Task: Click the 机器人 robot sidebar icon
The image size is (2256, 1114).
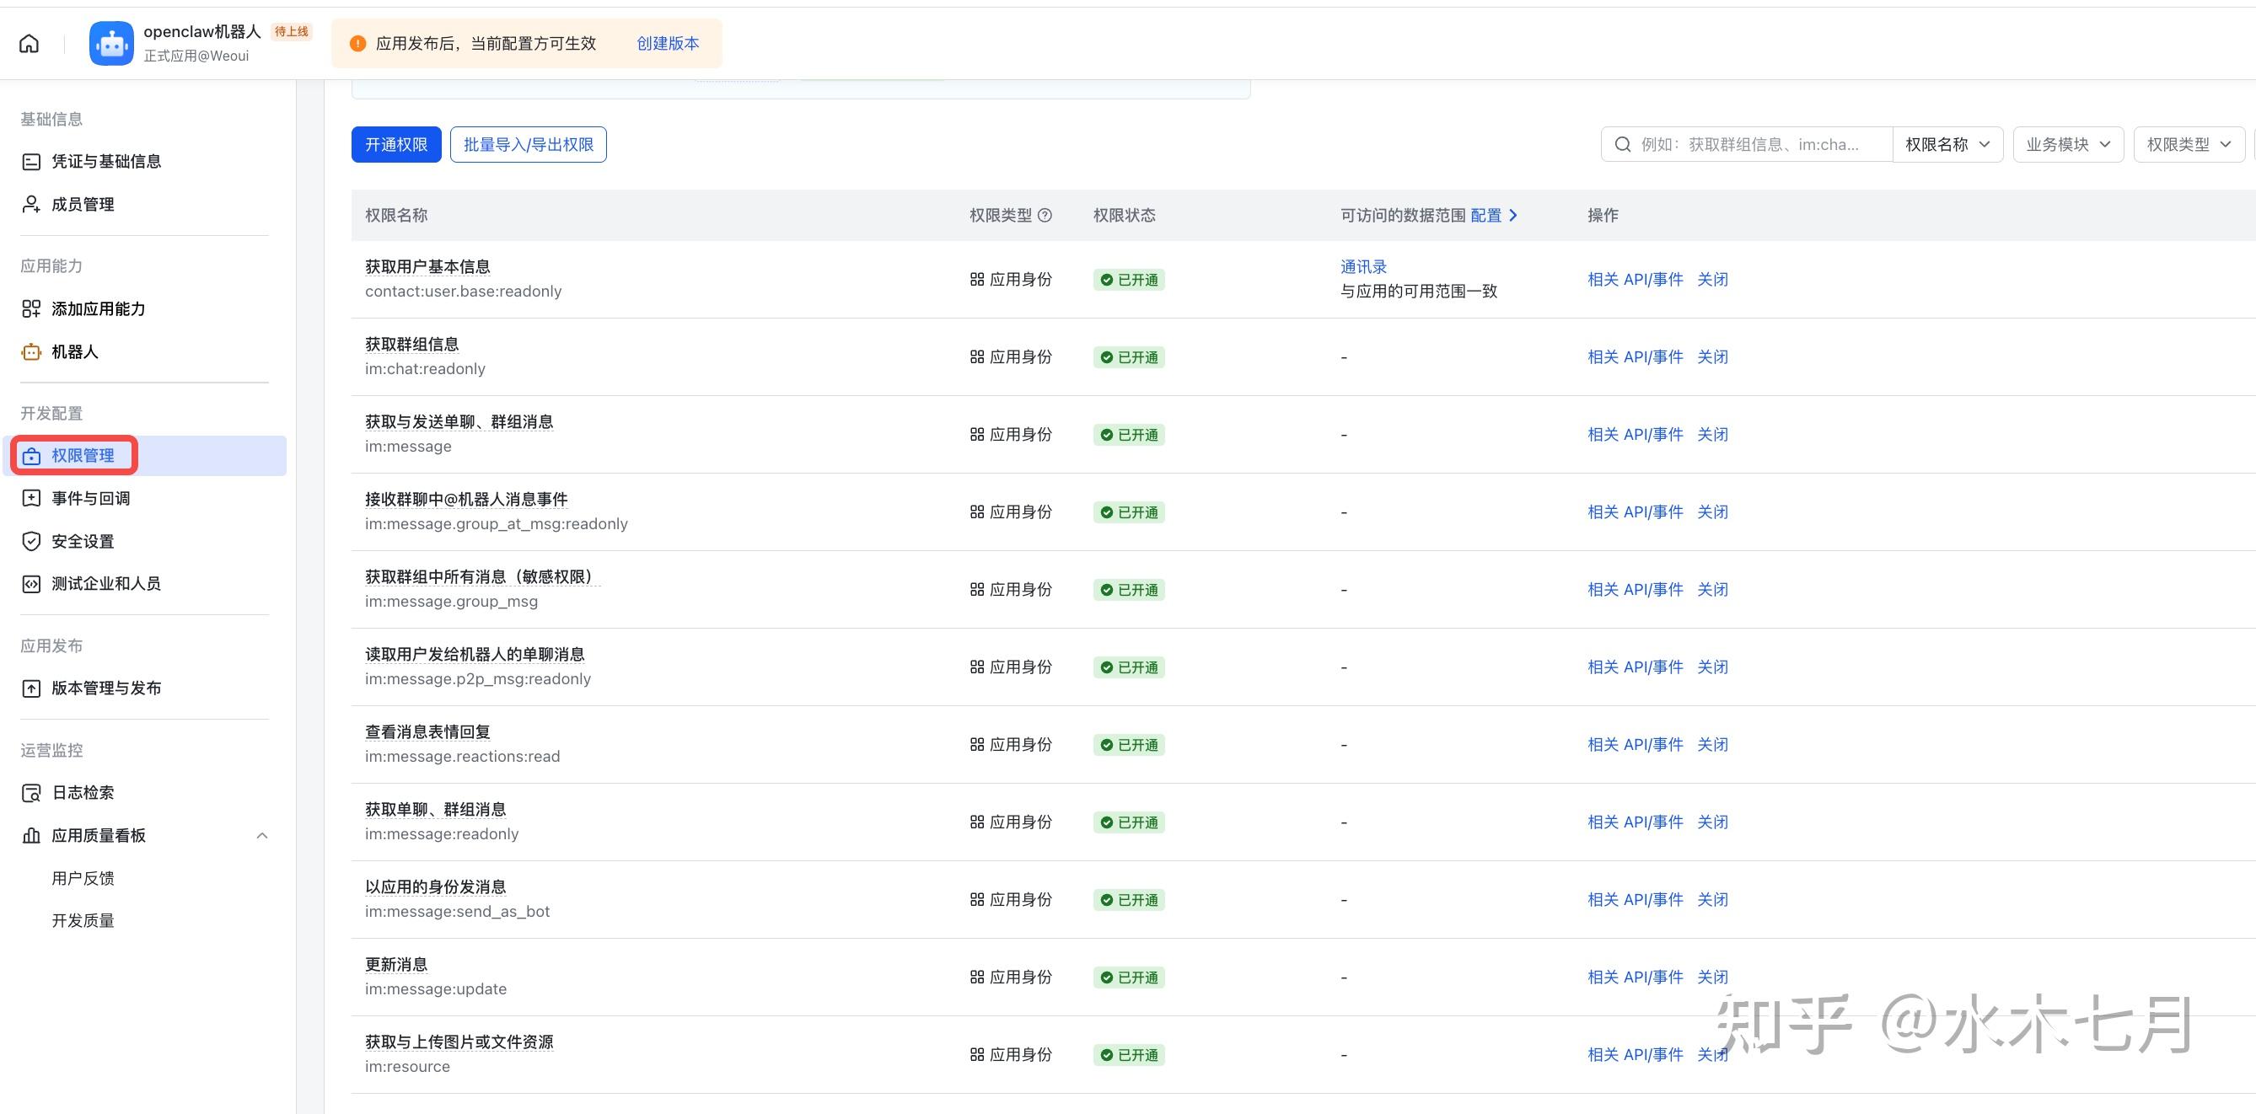Action: 30,351
